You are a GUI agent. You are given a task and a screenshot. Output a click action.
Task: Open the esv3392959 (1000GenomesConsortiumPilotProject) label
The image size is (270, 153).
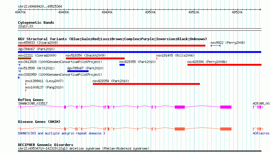[x=60, y=75]
